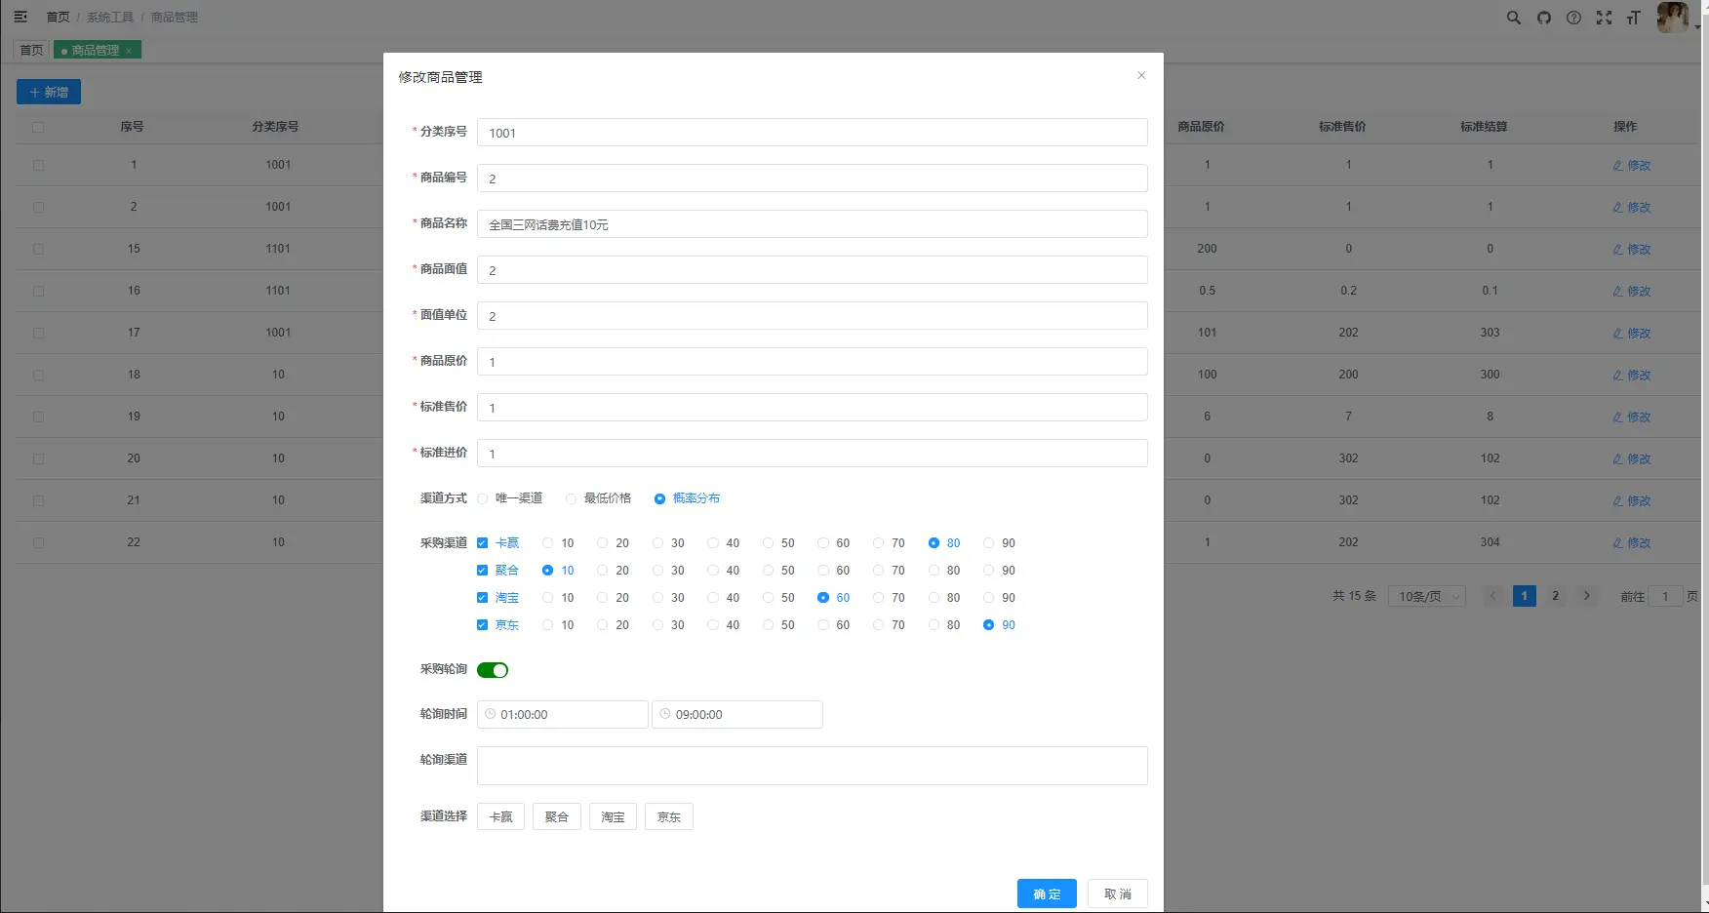
Task: Tick the checkbox for row 17
Action: coord(38,333)
